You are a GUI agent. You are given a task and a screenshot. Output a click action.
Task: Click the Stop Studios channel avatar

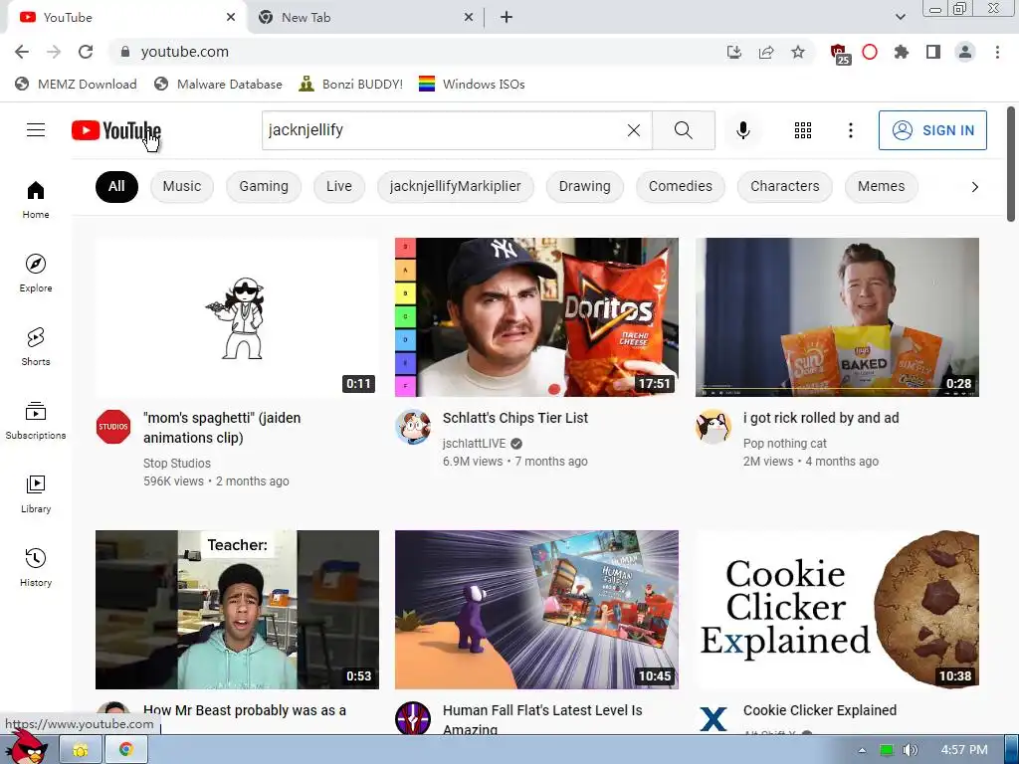click(113, 427)
